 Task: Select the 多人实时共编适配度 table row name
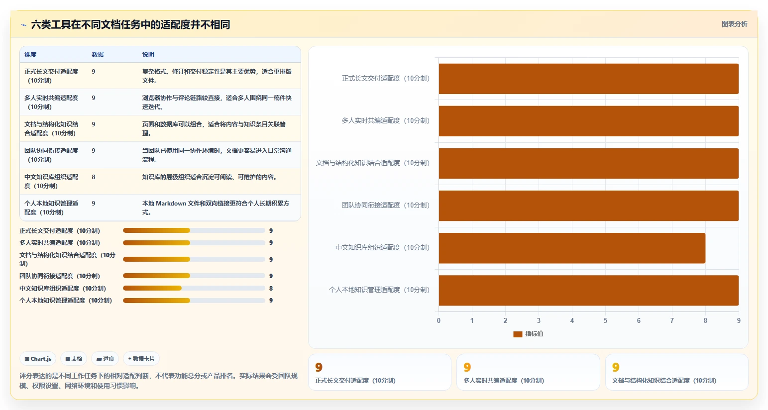(x=51, y=102)
